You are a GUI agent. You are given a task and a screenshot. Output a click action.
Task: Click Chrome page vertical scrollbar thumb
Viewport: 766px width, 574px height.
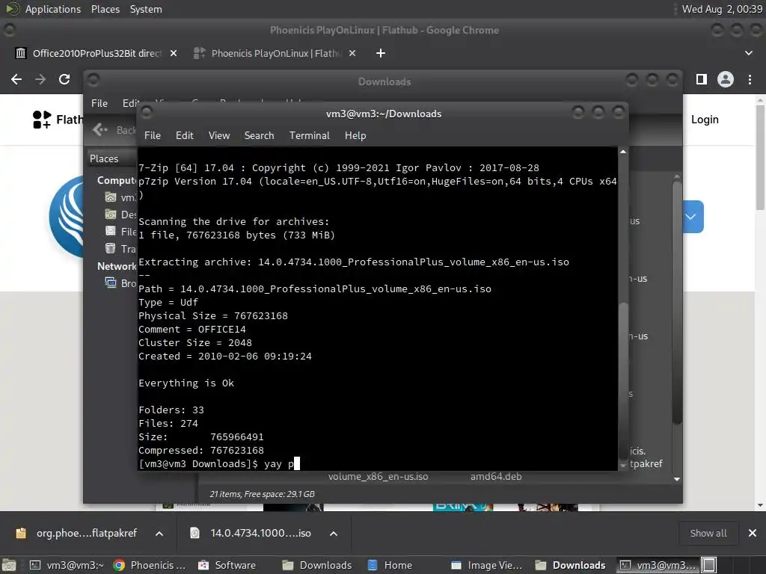760,156
